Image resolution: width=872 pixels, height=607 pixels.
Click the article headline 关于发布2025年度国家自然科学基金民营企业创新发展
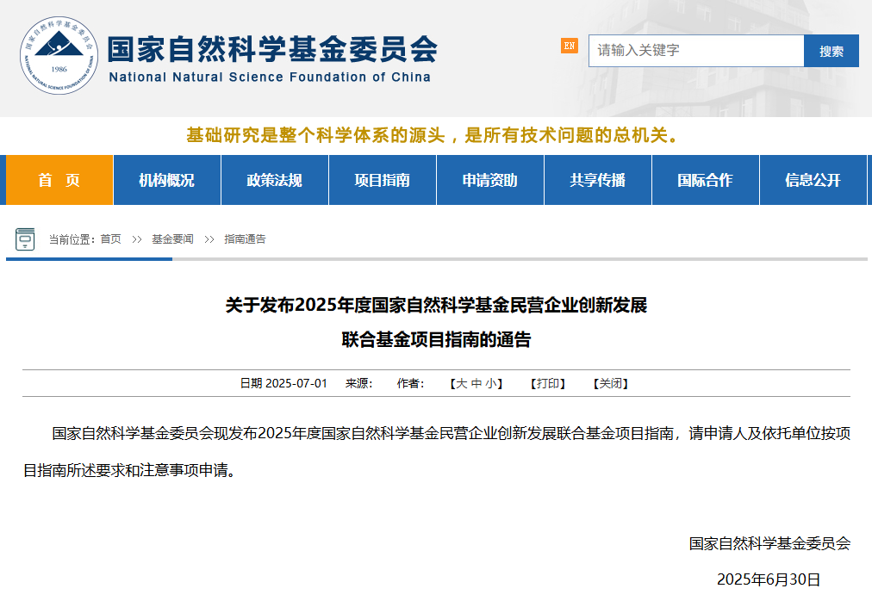437,305
